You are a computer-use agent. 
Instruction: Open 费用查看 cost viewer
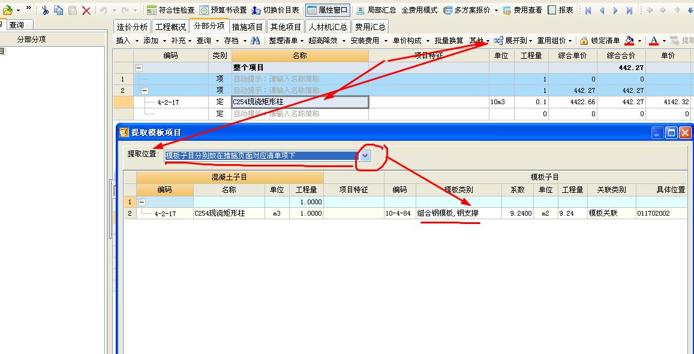pos(522,10)
